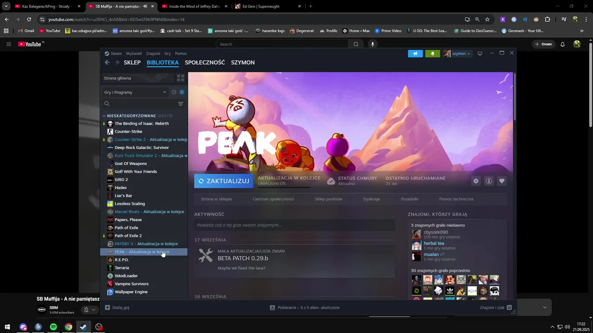Open PEAK game info icon
Viewport: 593px width, 333px height.
coord(489,181)
